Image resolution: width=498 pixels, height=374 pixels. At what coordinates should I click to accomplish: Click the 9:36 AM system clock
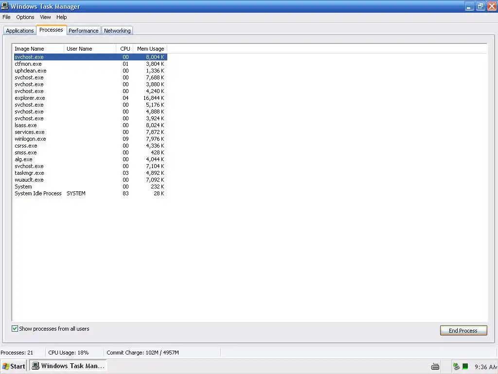coord(486,367)
